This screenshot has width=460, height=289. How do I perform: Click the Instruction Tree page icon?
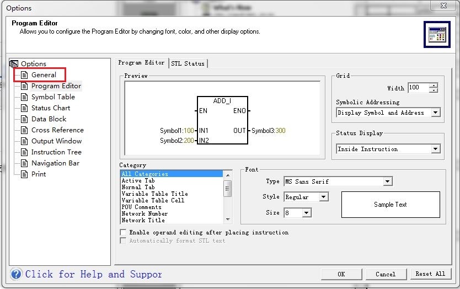tap(24, 152)
